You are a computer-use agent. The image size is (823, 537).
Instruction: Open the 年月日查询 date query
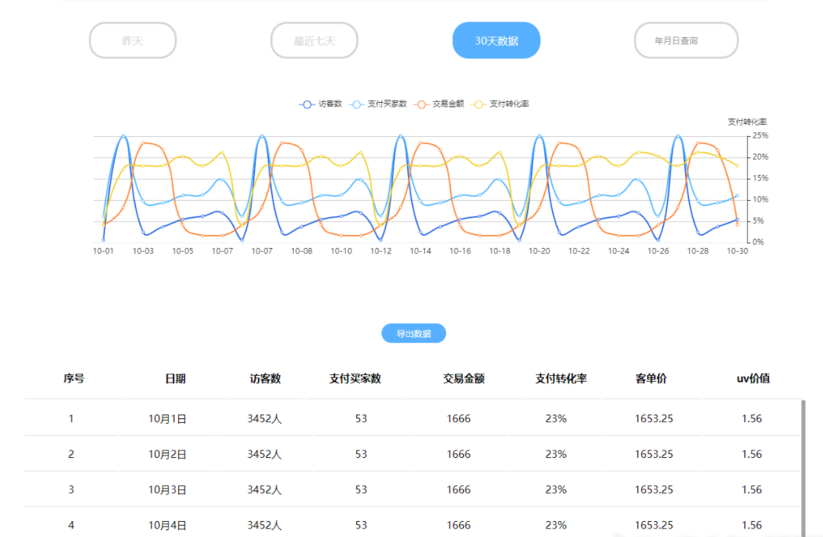tap(685, 40)
